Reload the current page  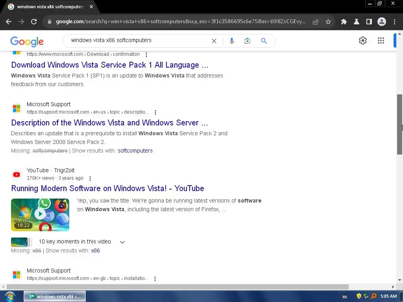[x=34, y=22]
